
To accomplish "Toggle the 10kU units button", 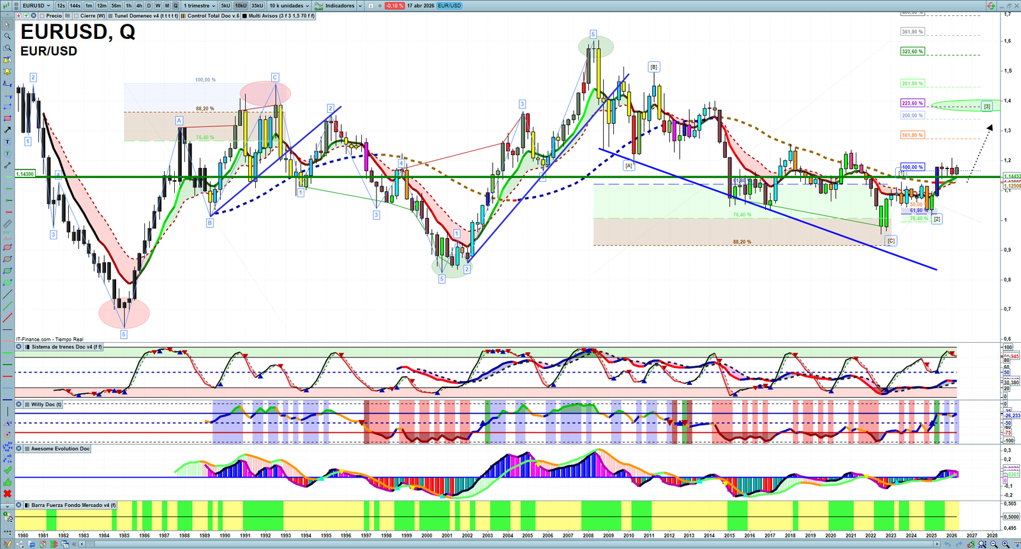I will [x=241, y=6].
